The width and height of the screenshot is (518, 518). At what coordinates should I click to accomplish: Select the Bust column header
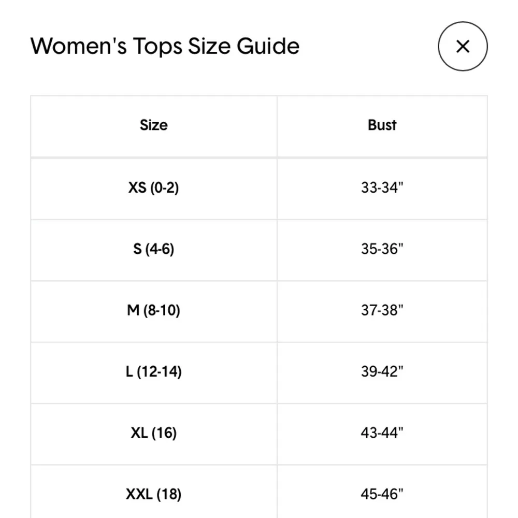pos(382,125)
